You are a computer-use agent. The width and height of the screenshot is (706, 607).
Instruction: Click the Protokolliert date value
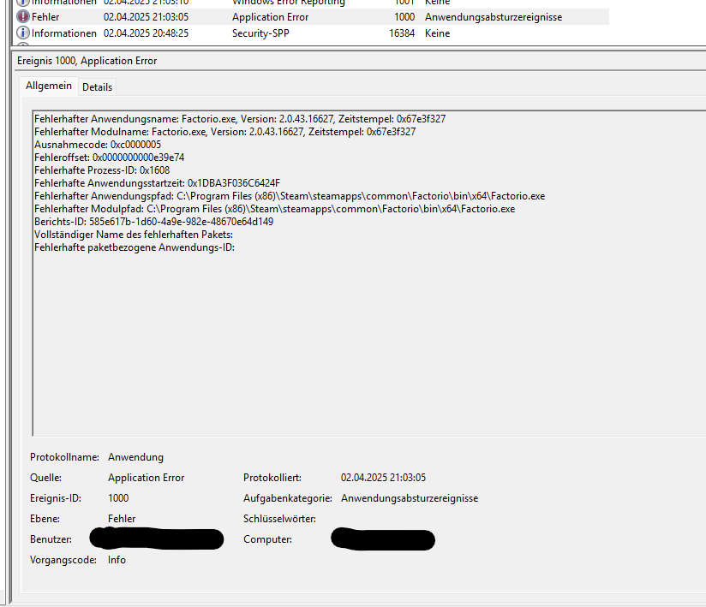point(383,478)
